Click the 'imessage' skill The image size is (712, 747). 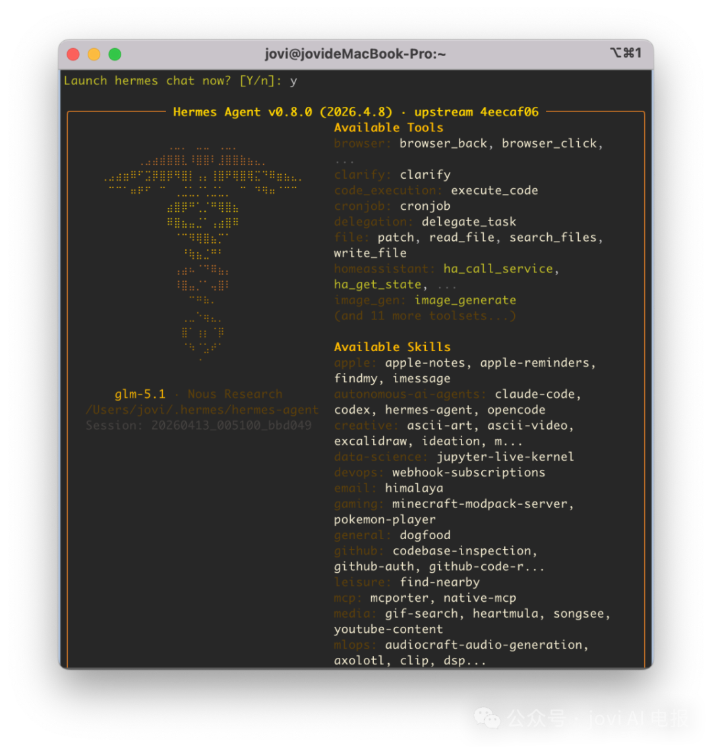422,378
